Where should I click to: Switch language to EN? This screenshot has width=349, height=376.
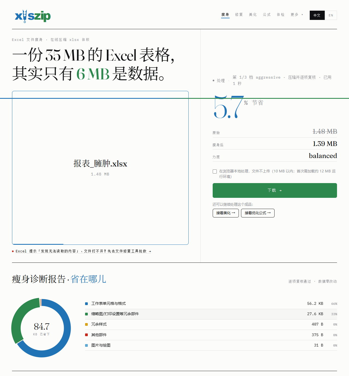(x=331, y=15)
